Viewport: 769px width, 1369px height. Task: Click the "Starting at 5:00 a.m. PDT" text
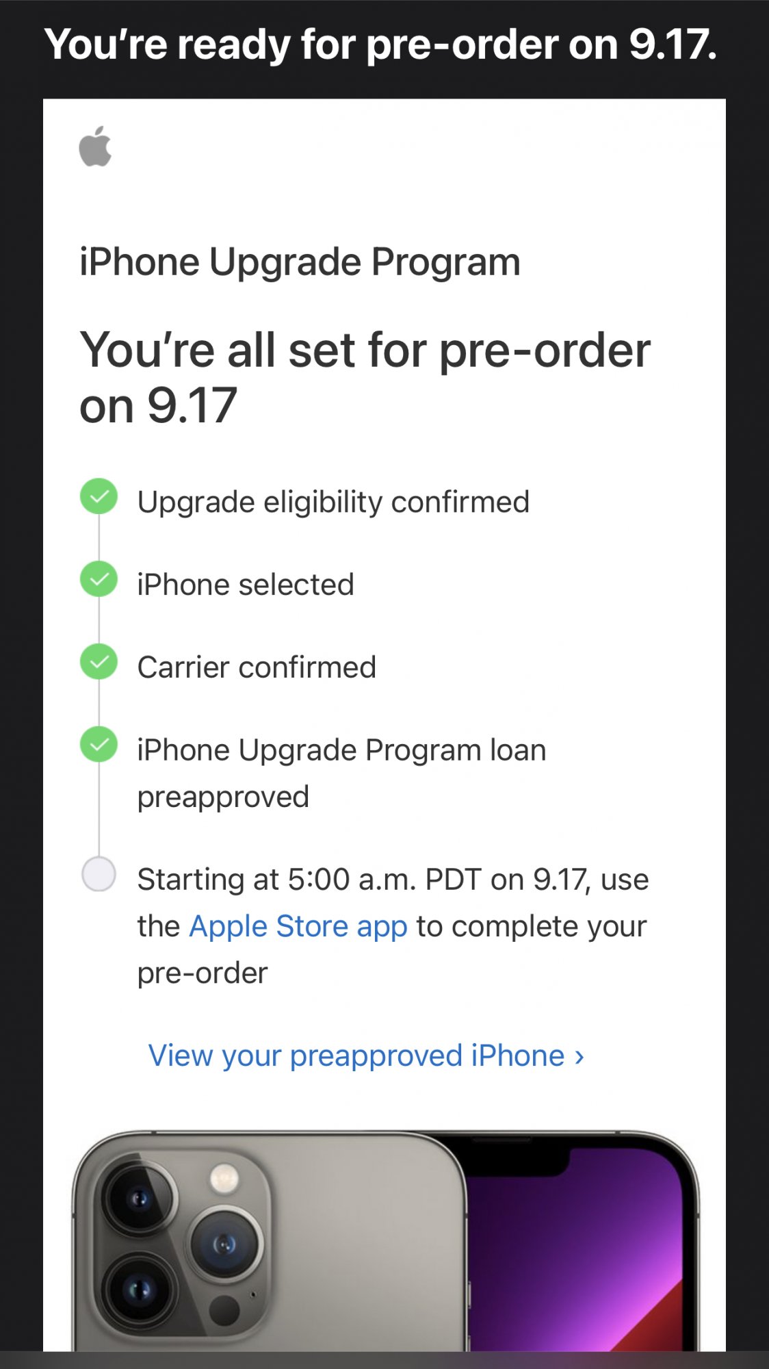click(x=393, y=880)
